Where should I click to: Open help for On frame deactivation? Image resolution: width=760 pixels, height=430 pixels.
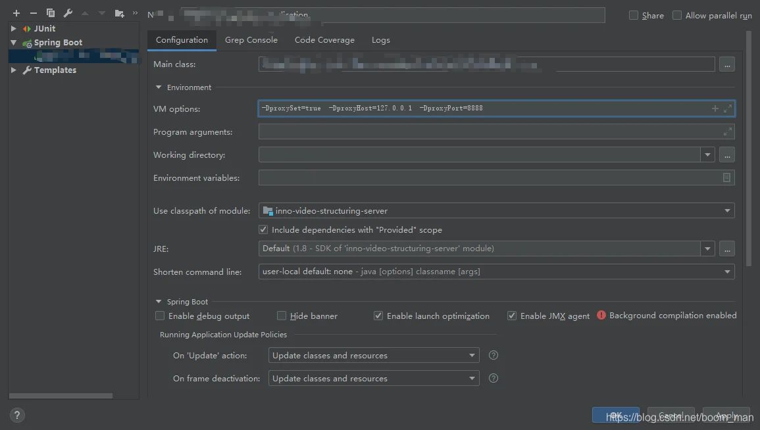click(x=494, y=378)
